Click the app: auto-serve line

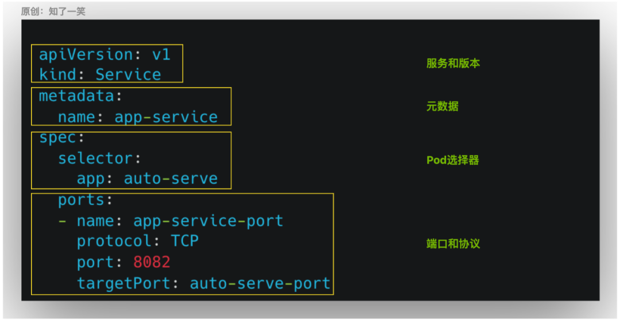[148, 179]
